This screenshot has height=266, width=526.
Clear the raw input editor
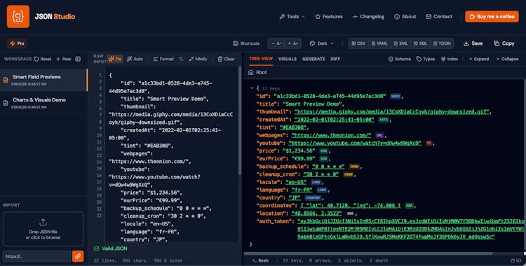[226, 59]
